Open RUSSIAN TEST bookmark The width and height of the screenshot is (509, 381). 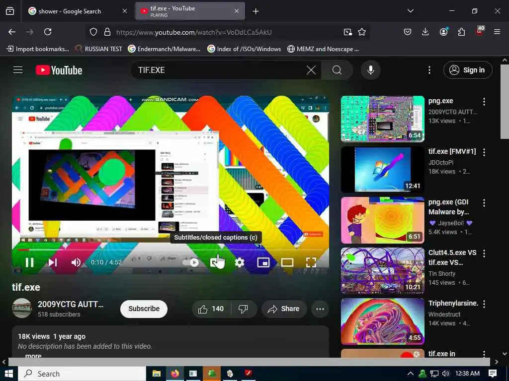pyautogui.click(x=99, y=49)
